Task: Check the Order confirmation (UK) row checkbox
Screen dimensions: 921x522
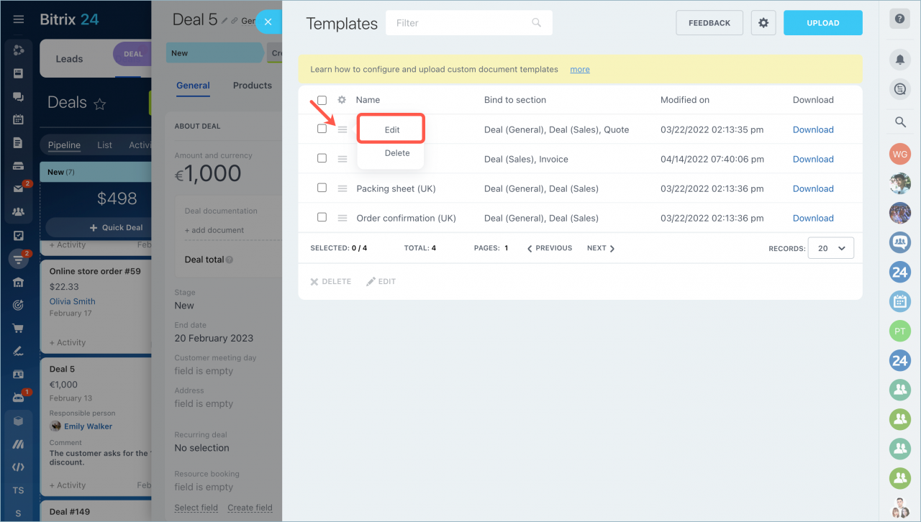Action: click(322, 217)
